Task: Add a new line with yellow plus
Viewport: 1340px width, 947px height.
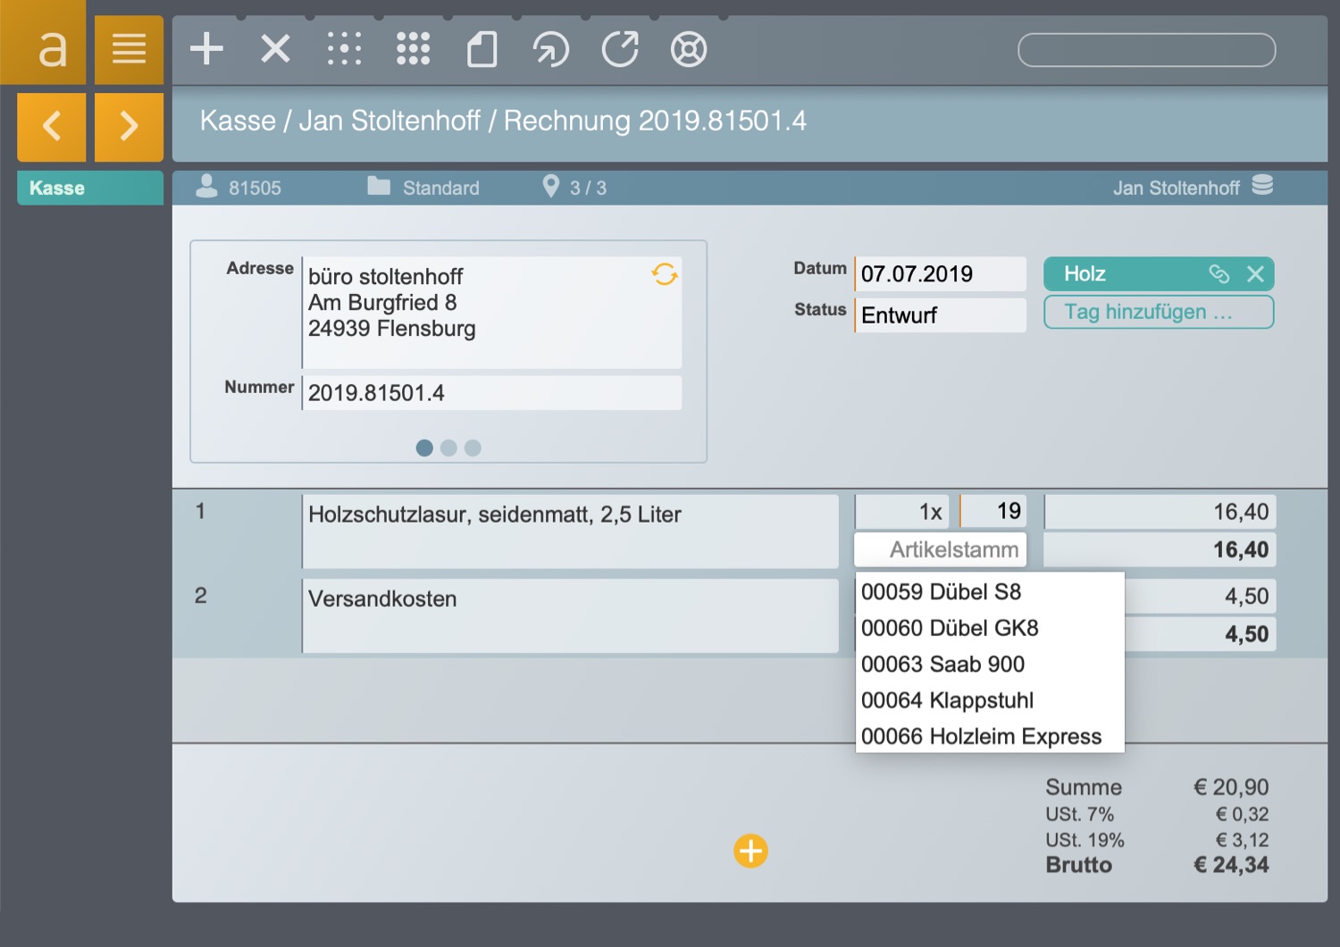Action: (x=750, y=851)
